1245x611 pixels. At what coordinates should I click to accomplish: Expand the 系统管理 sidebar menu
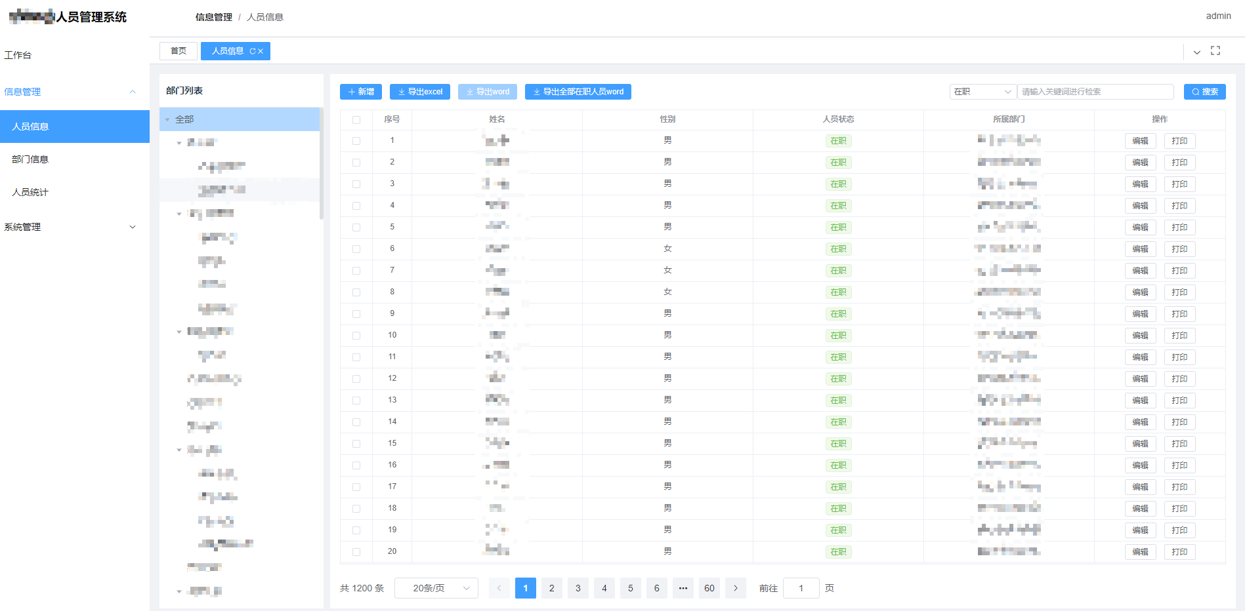(75, 227)
